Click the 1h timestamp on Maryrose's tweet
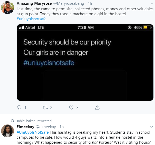Viewport: 155px width, 145px height. click(x=90, y=3)
